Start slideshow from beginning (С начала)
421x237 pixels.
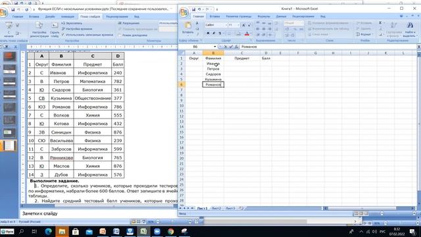click(9, 29)
